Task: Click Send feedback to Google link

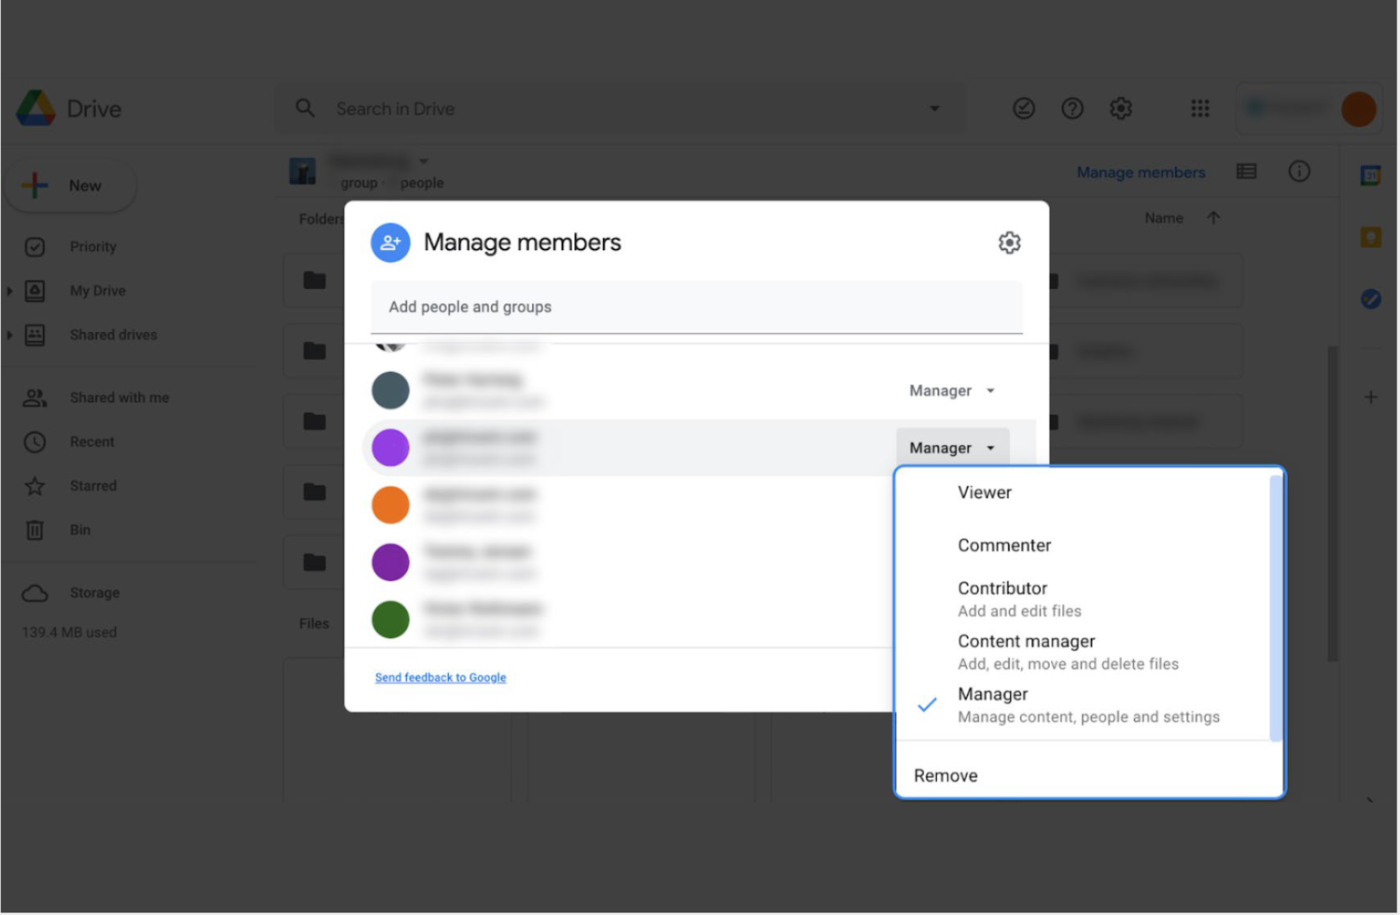Action: [441, 678]
